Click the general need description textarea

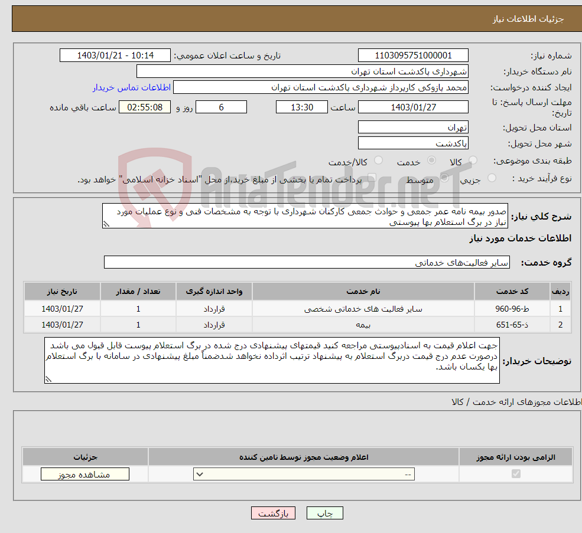[305, 216]
